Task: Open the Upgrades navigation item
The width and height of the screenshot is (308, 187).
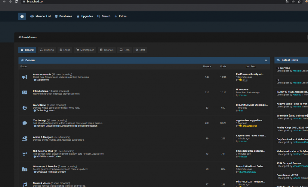Action: (85, 16)
